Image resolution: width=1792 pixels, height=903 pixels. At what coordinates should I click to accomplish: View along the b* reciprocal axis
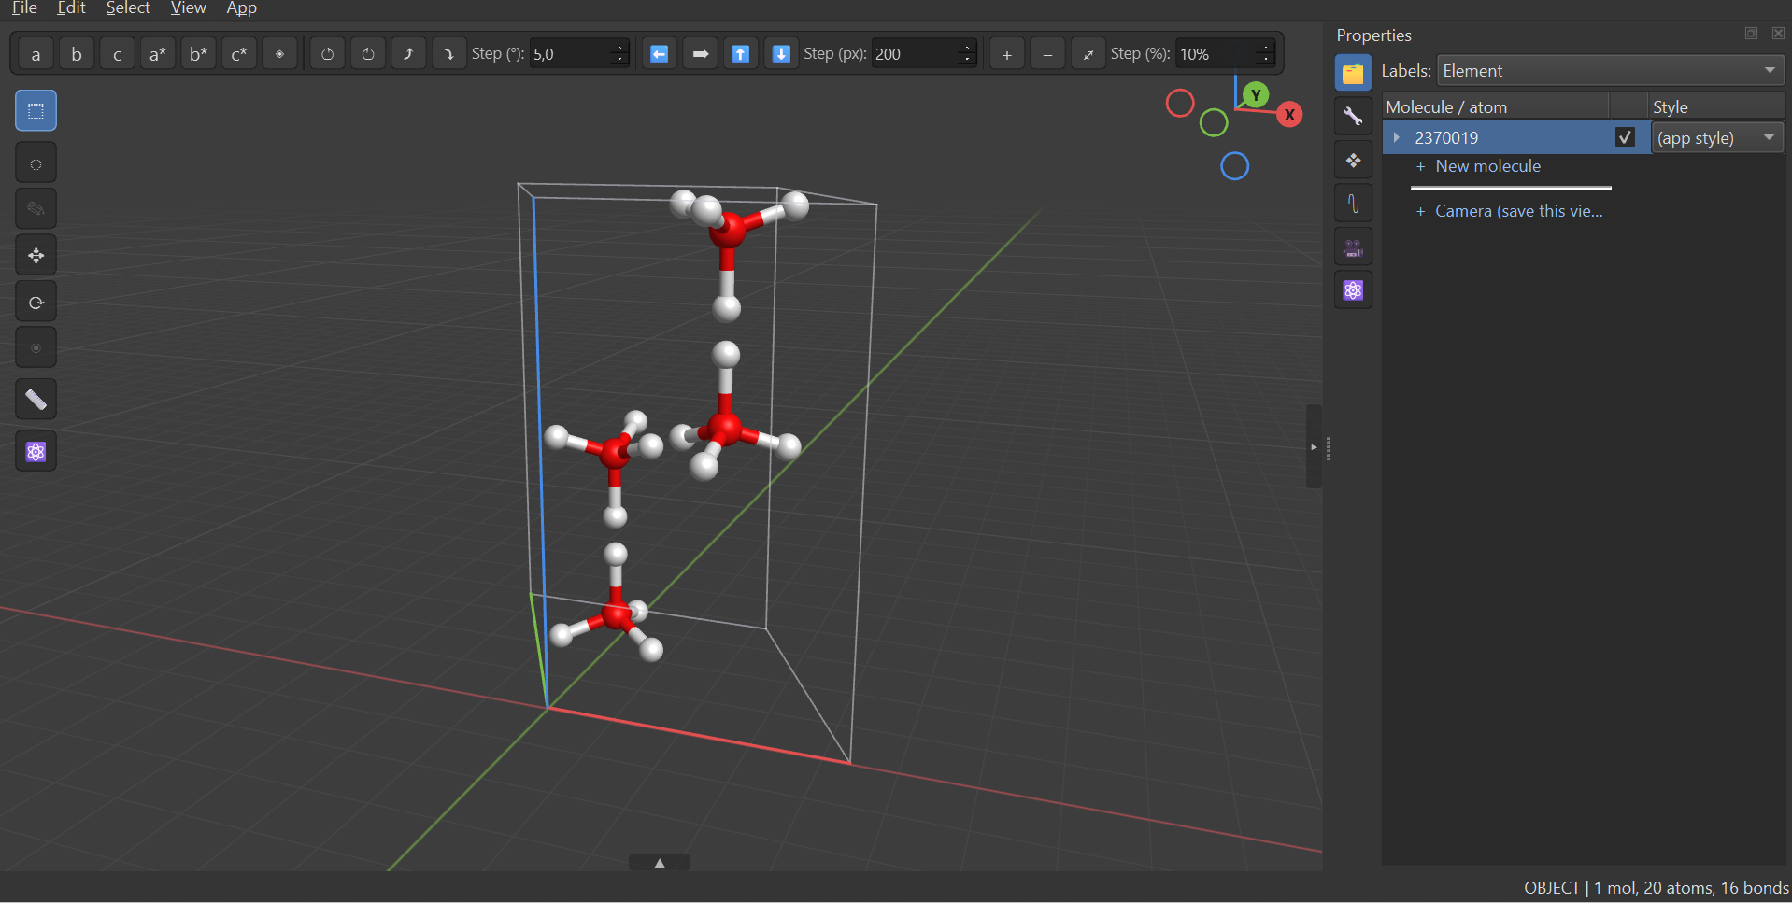point(198,54)
